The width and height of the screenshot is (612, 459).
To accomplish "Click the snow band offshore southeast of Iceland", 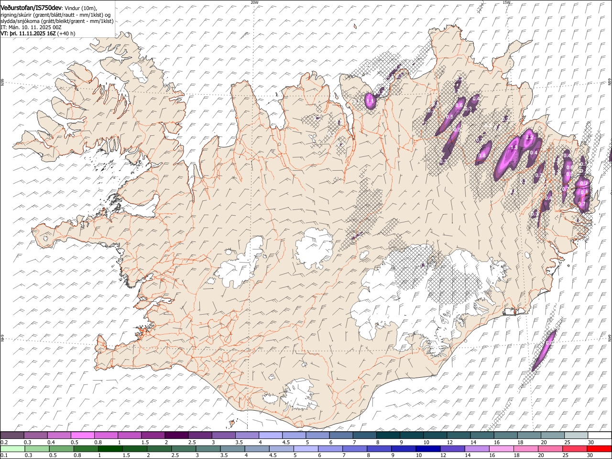I will pyautogui.click(x=545, y=350).
